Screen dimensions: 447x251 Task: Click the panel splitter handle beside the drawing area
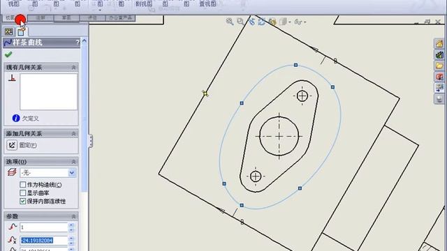[x=90, y=141]
